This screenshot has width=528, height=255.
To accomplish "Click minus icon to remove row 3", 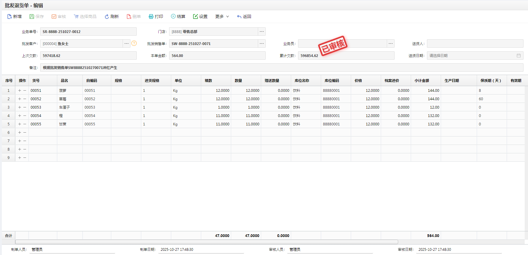I will pyautogui.click(x=25, y=107).
